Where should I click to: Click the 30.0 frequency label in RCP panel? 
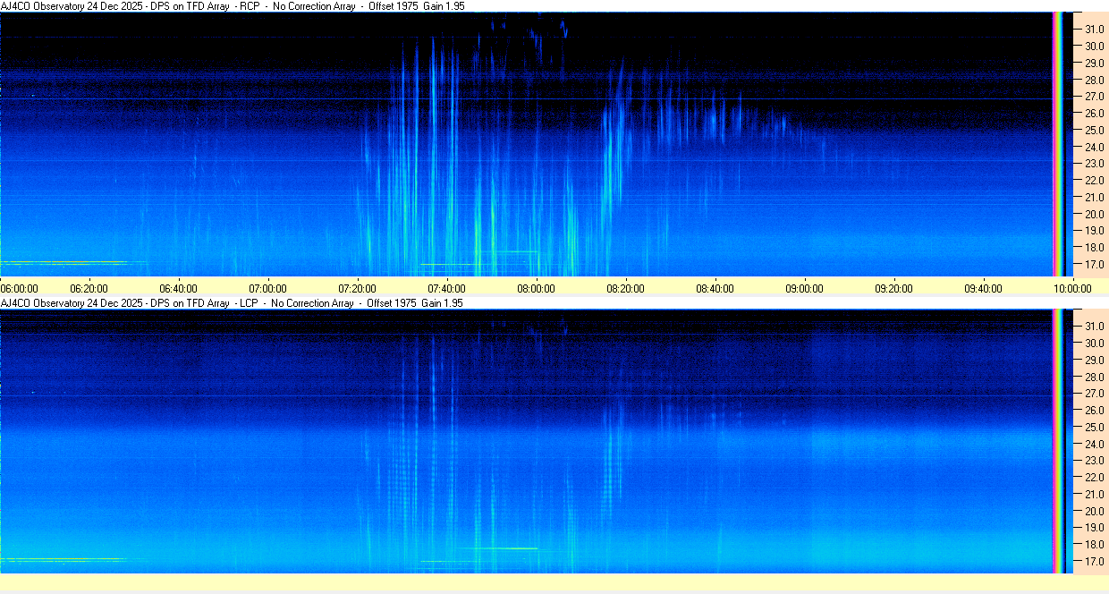point(1094,47)
